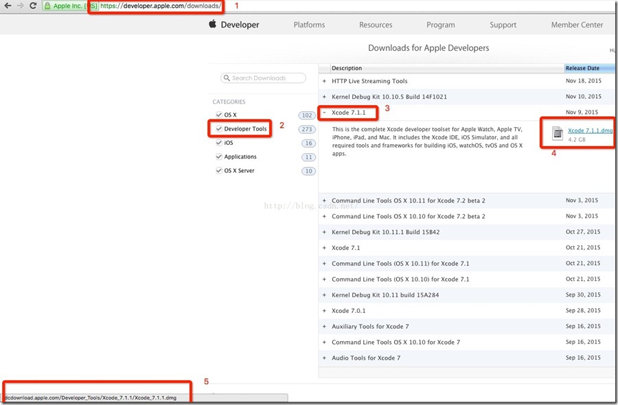Expand Command Line Tools (OS X 10.10) for Xcode 7.1
Screen dimensions: 618x405
click(x=324, y=279)
